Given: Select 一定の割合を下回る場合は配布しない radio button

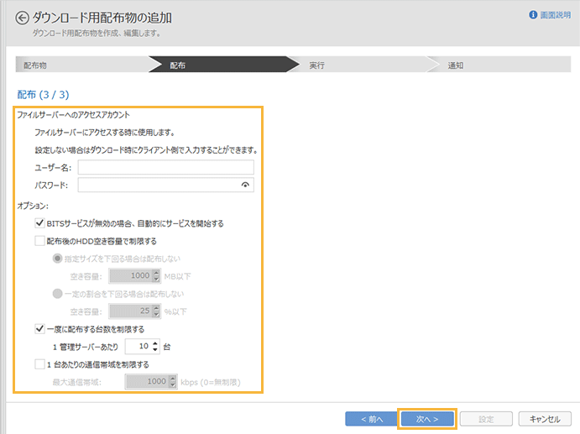Looking at the screenshot, I should 57,294.
